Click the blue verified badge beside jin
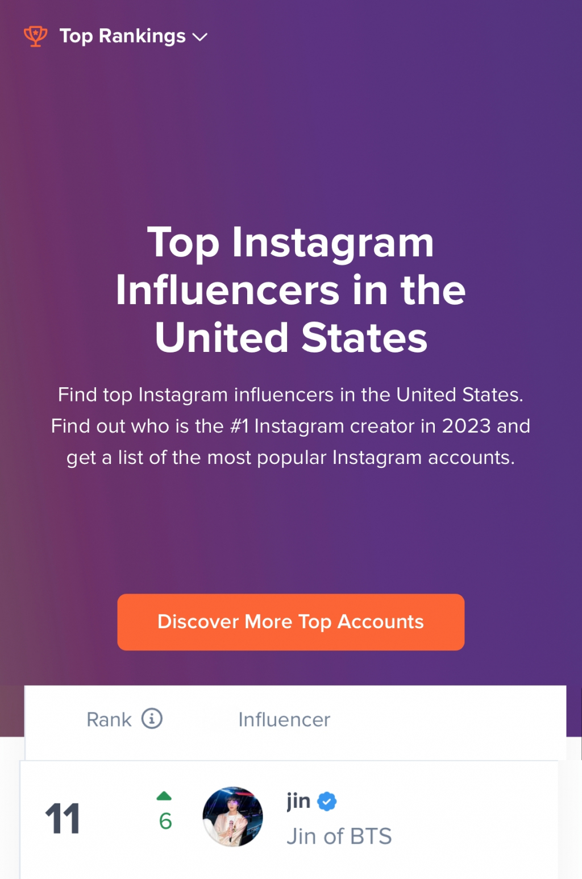The image size is (582, 879). click(327, 802)
